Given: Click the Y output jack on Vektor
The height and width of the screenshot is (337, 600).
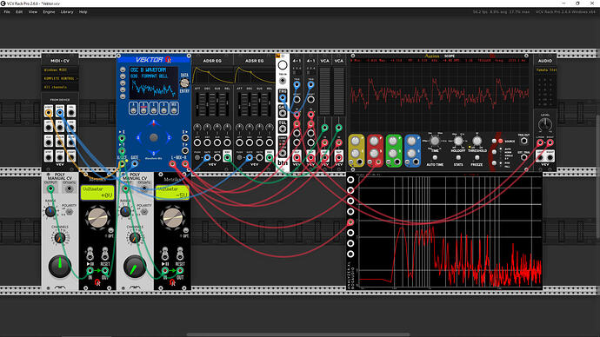Looking at the screenshot, I should point(185,151).
